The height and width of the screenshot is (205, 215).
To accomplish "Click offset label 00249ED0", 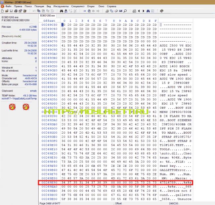I will click(49, 199).
